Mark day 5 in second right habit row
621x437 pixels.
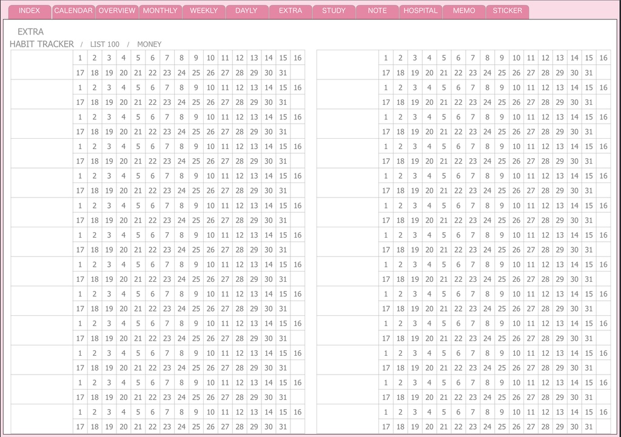click(x=443, y=87)
